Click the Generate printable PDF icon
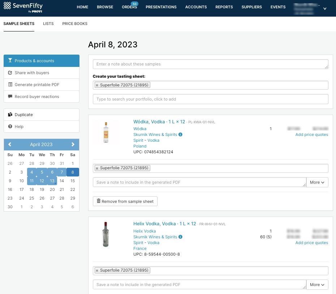The image size is (336, 294). tap(11, 85)
